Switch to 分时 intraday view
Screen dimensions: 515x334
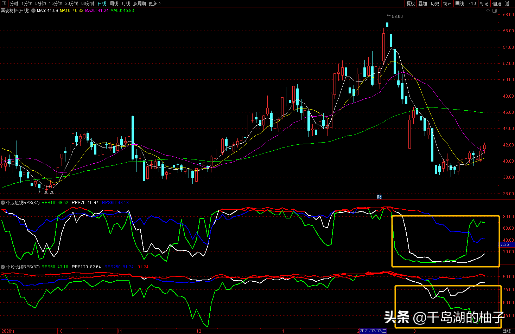tap(14, 4)
